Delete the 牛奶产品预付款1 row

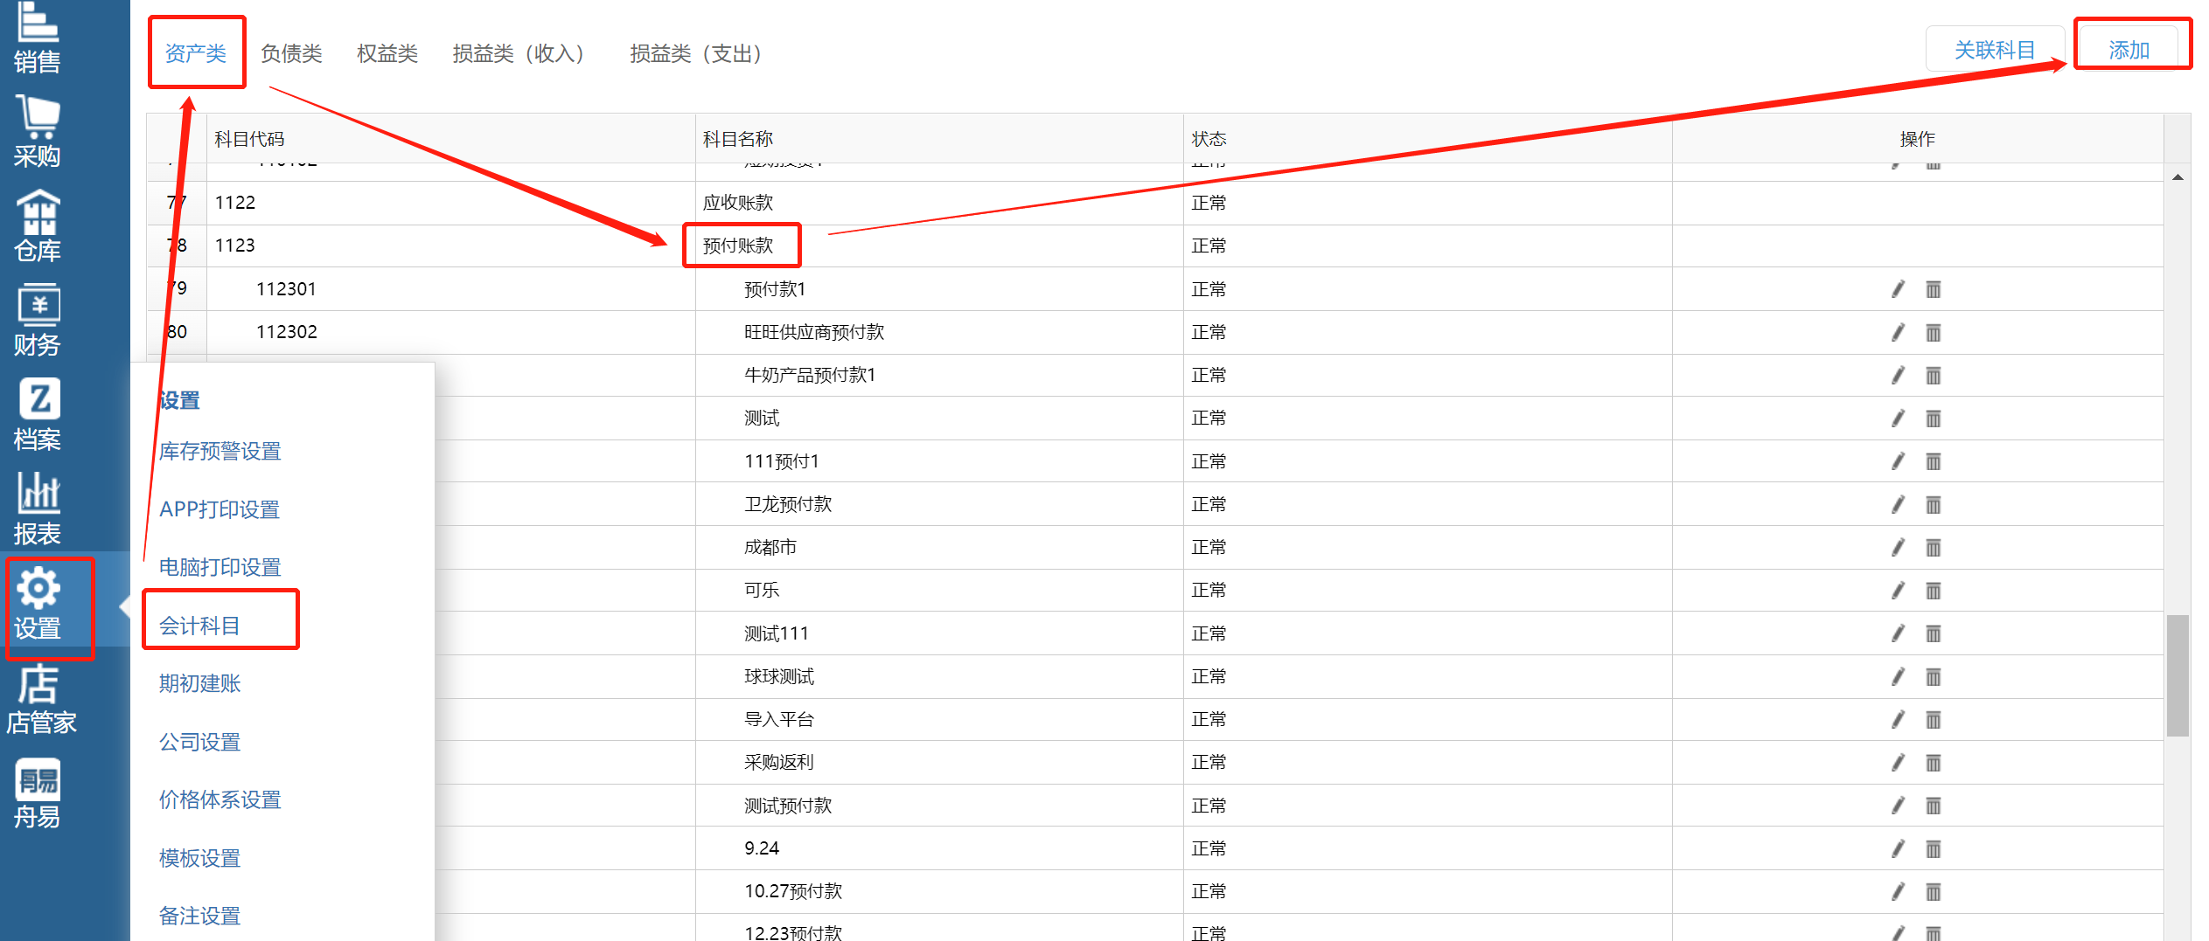point(1934,376)
